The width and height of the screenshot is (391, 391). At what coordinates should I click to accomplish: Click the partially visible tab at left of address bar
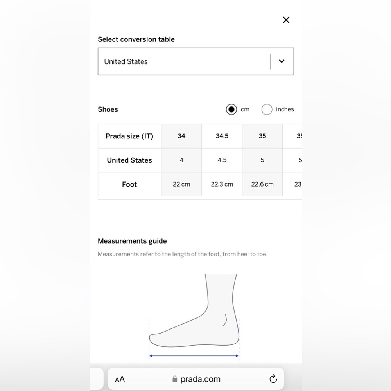click(x=97, y=379)
